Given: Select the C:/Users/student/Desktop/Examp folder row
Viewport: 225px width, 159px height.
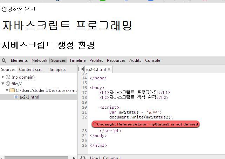Looking at the screenshot, I should pos(39,90).
